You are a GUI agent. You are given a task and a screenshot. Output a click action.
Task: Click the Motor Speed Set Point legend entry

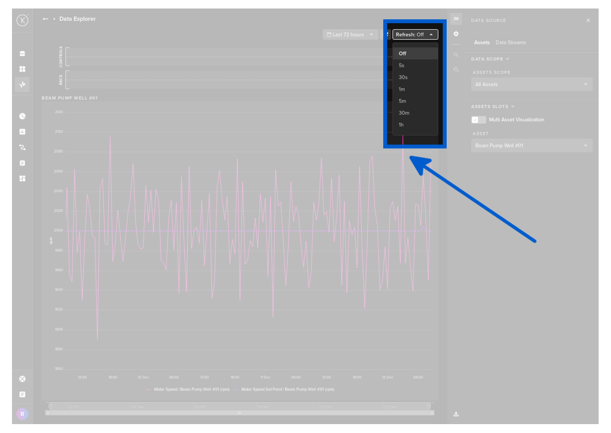pyautogui.click(x=284, y=389)
